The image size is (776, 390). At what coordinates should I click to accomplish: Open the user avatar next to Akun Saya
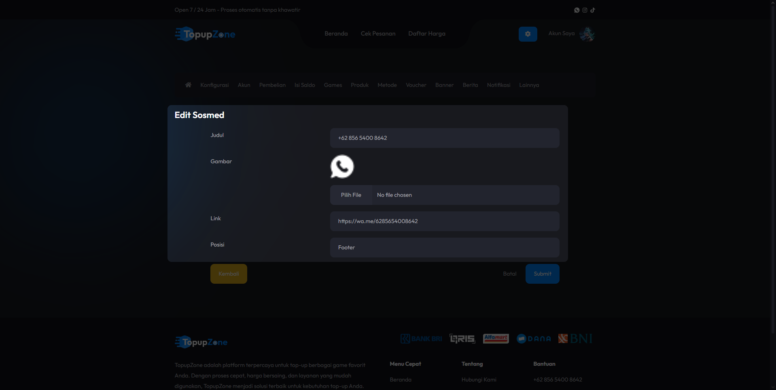point(587,34)
